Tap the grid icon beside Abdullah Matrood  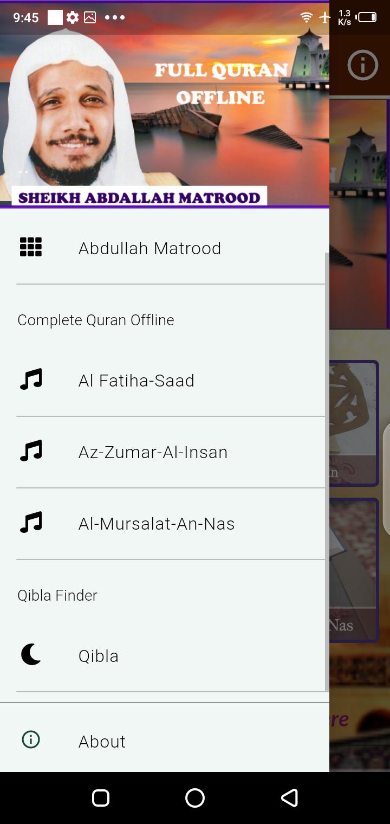pyautogui.click(x=31, y=247)
